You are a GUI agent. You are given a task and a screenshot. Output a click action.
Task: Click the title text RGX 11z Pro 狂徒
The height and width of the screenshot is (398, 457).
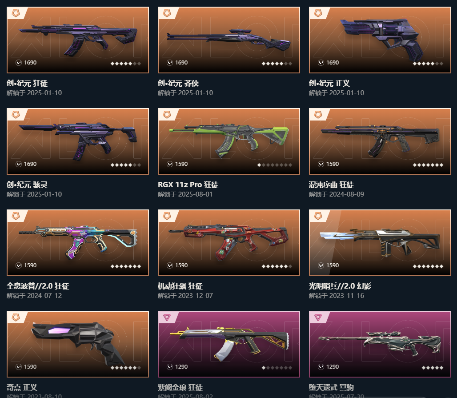tap(188, 185)
